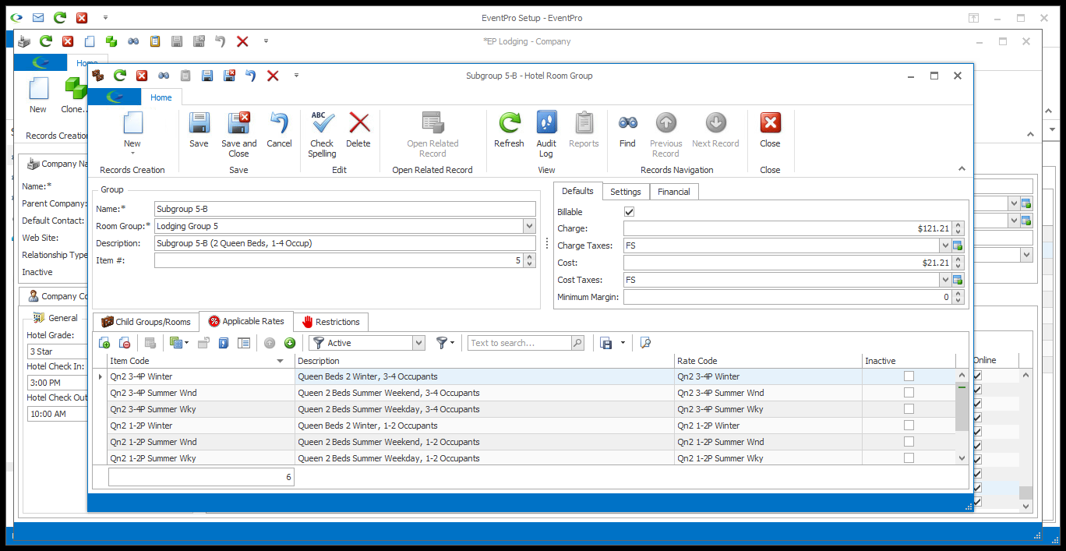
Task: Check Inactive for Qn2 3-4P Winter row
Action: (909, 376)
